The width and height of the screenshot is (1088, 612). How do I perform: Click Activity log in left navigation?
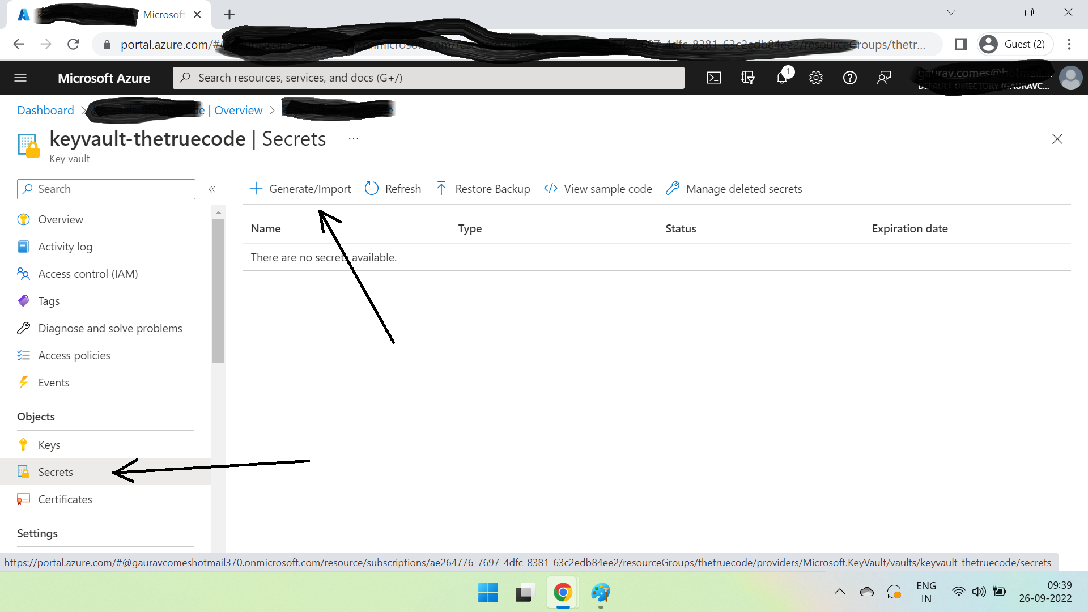66,246
